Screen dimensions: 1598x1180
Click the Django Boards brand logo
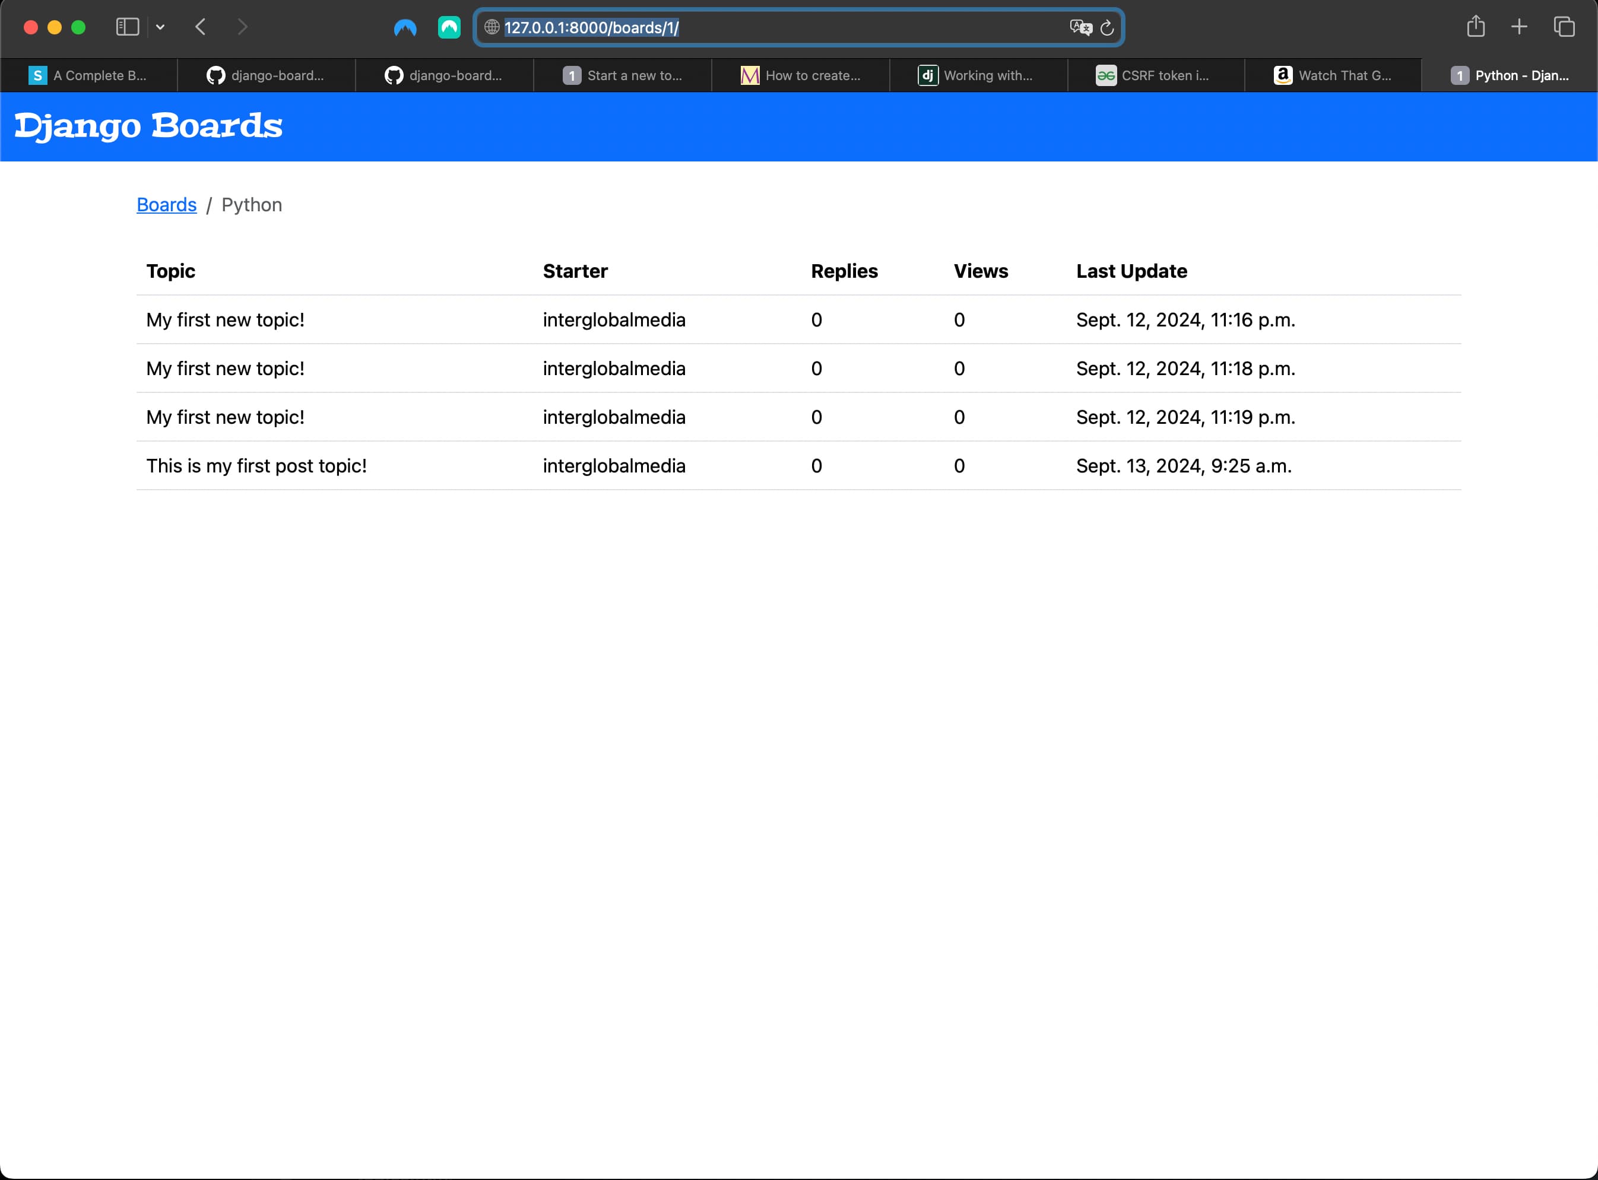tap(148, 126)
